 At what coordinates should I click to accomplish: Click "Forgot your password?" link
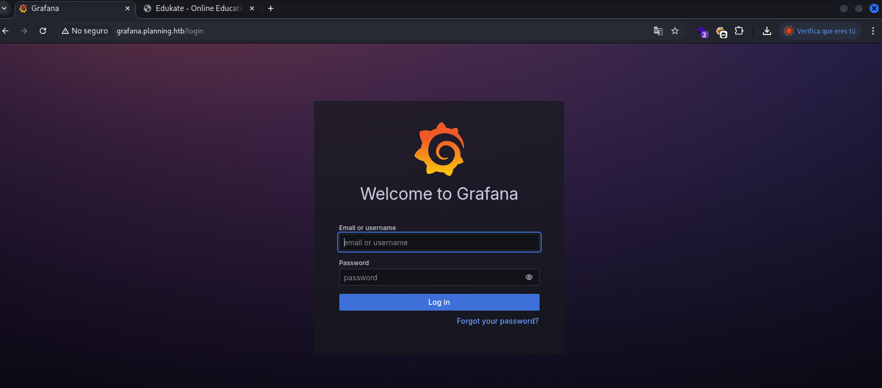pos(497,321)
